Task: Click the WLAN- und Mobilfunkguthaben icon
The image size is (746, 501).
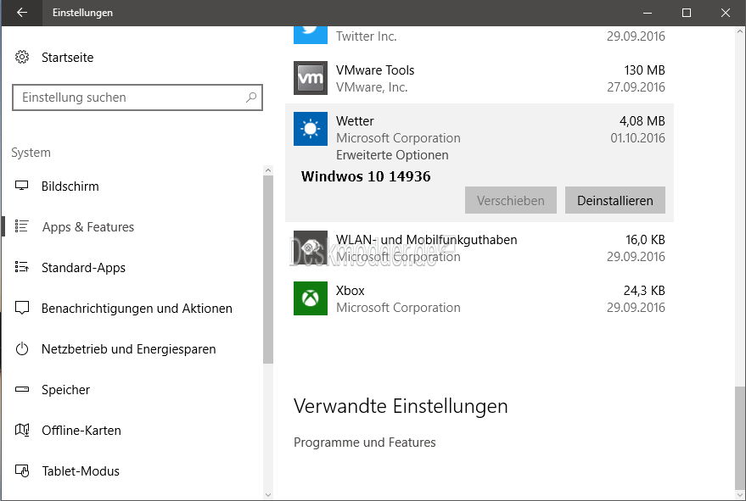Action: pos(311,248)
